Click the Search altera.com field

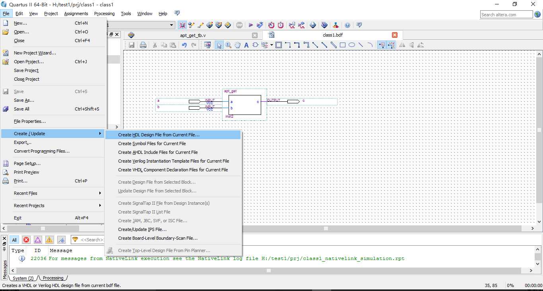(506, 15)
